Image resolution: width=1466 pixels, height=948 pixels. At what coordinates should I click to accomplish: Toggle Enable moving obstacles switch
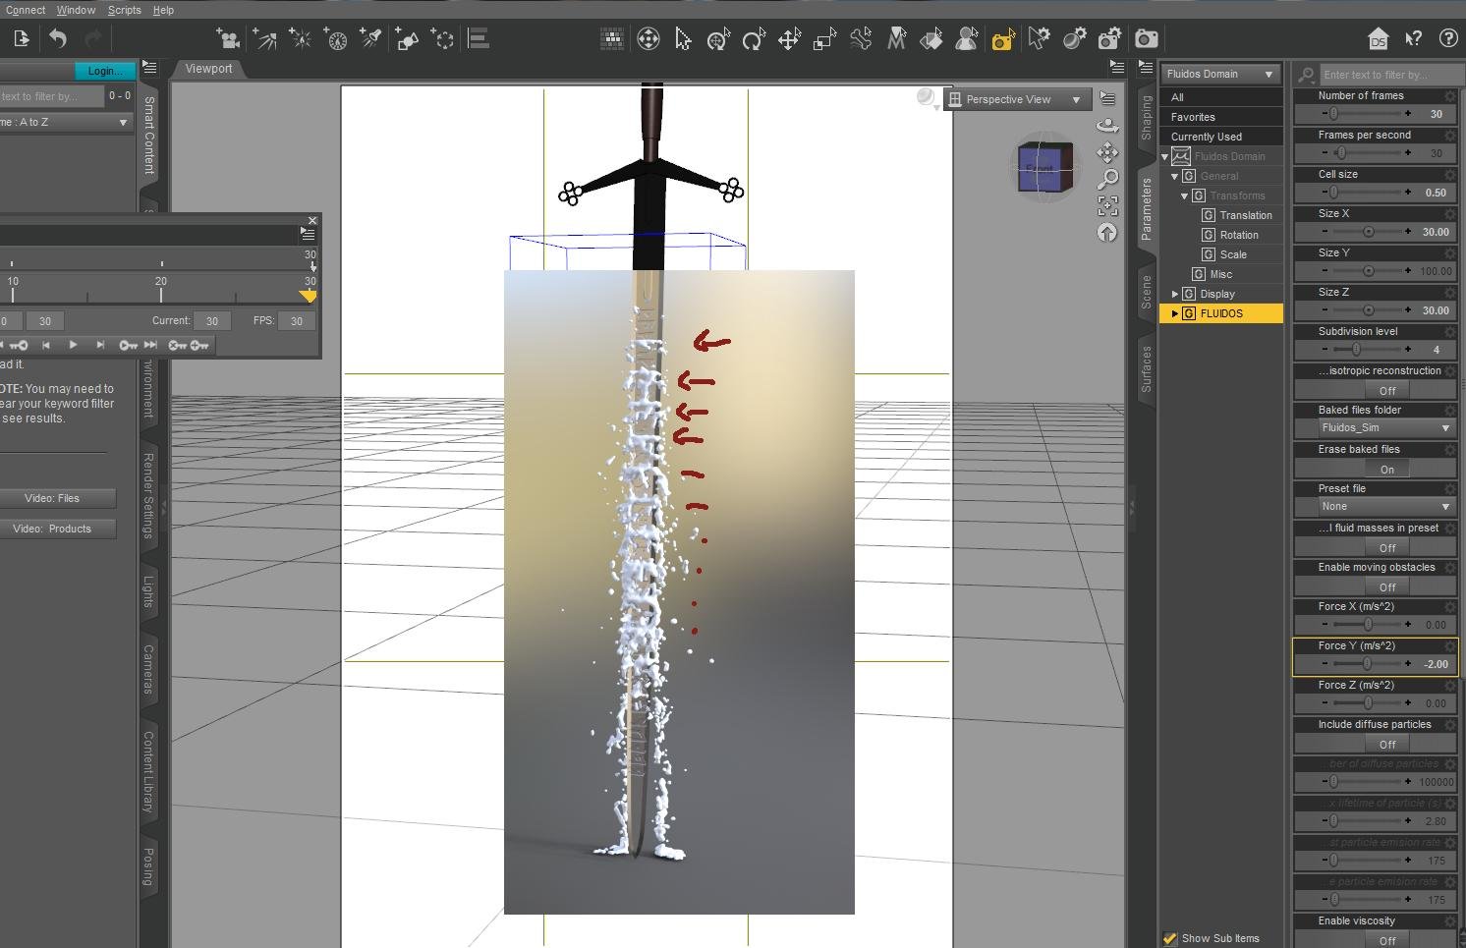point(1386,586)
